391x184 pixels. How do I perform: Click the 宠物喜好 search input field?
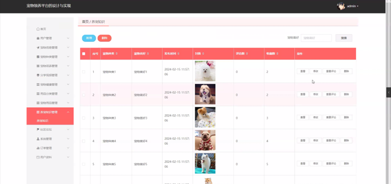point(316,38)
